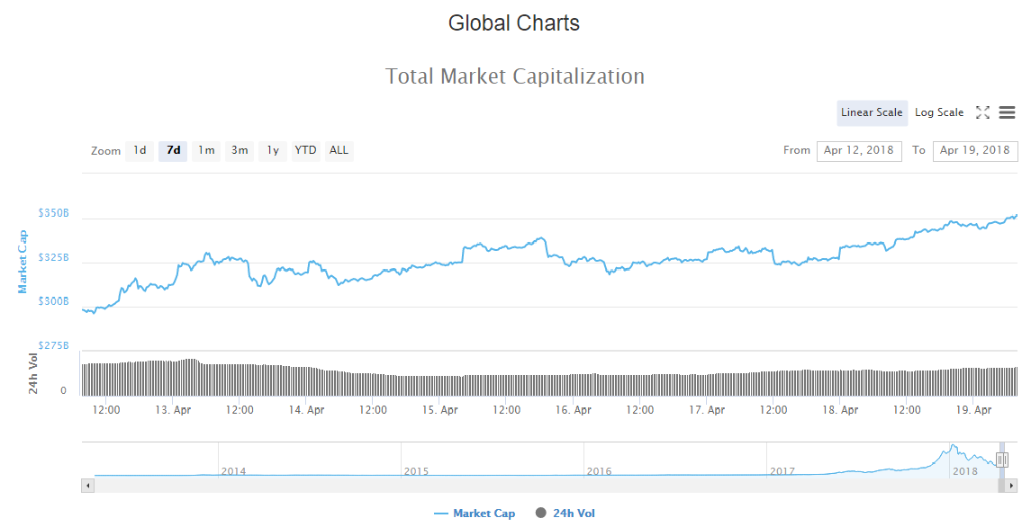Select the 3m zoom range

tap(239, 150)
